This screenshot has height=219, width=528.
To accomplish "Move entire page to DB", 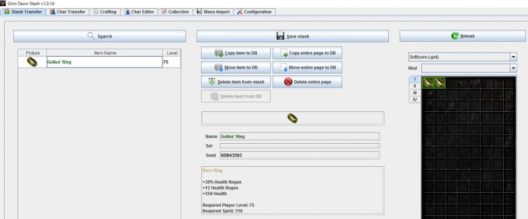I will [307, 68].
